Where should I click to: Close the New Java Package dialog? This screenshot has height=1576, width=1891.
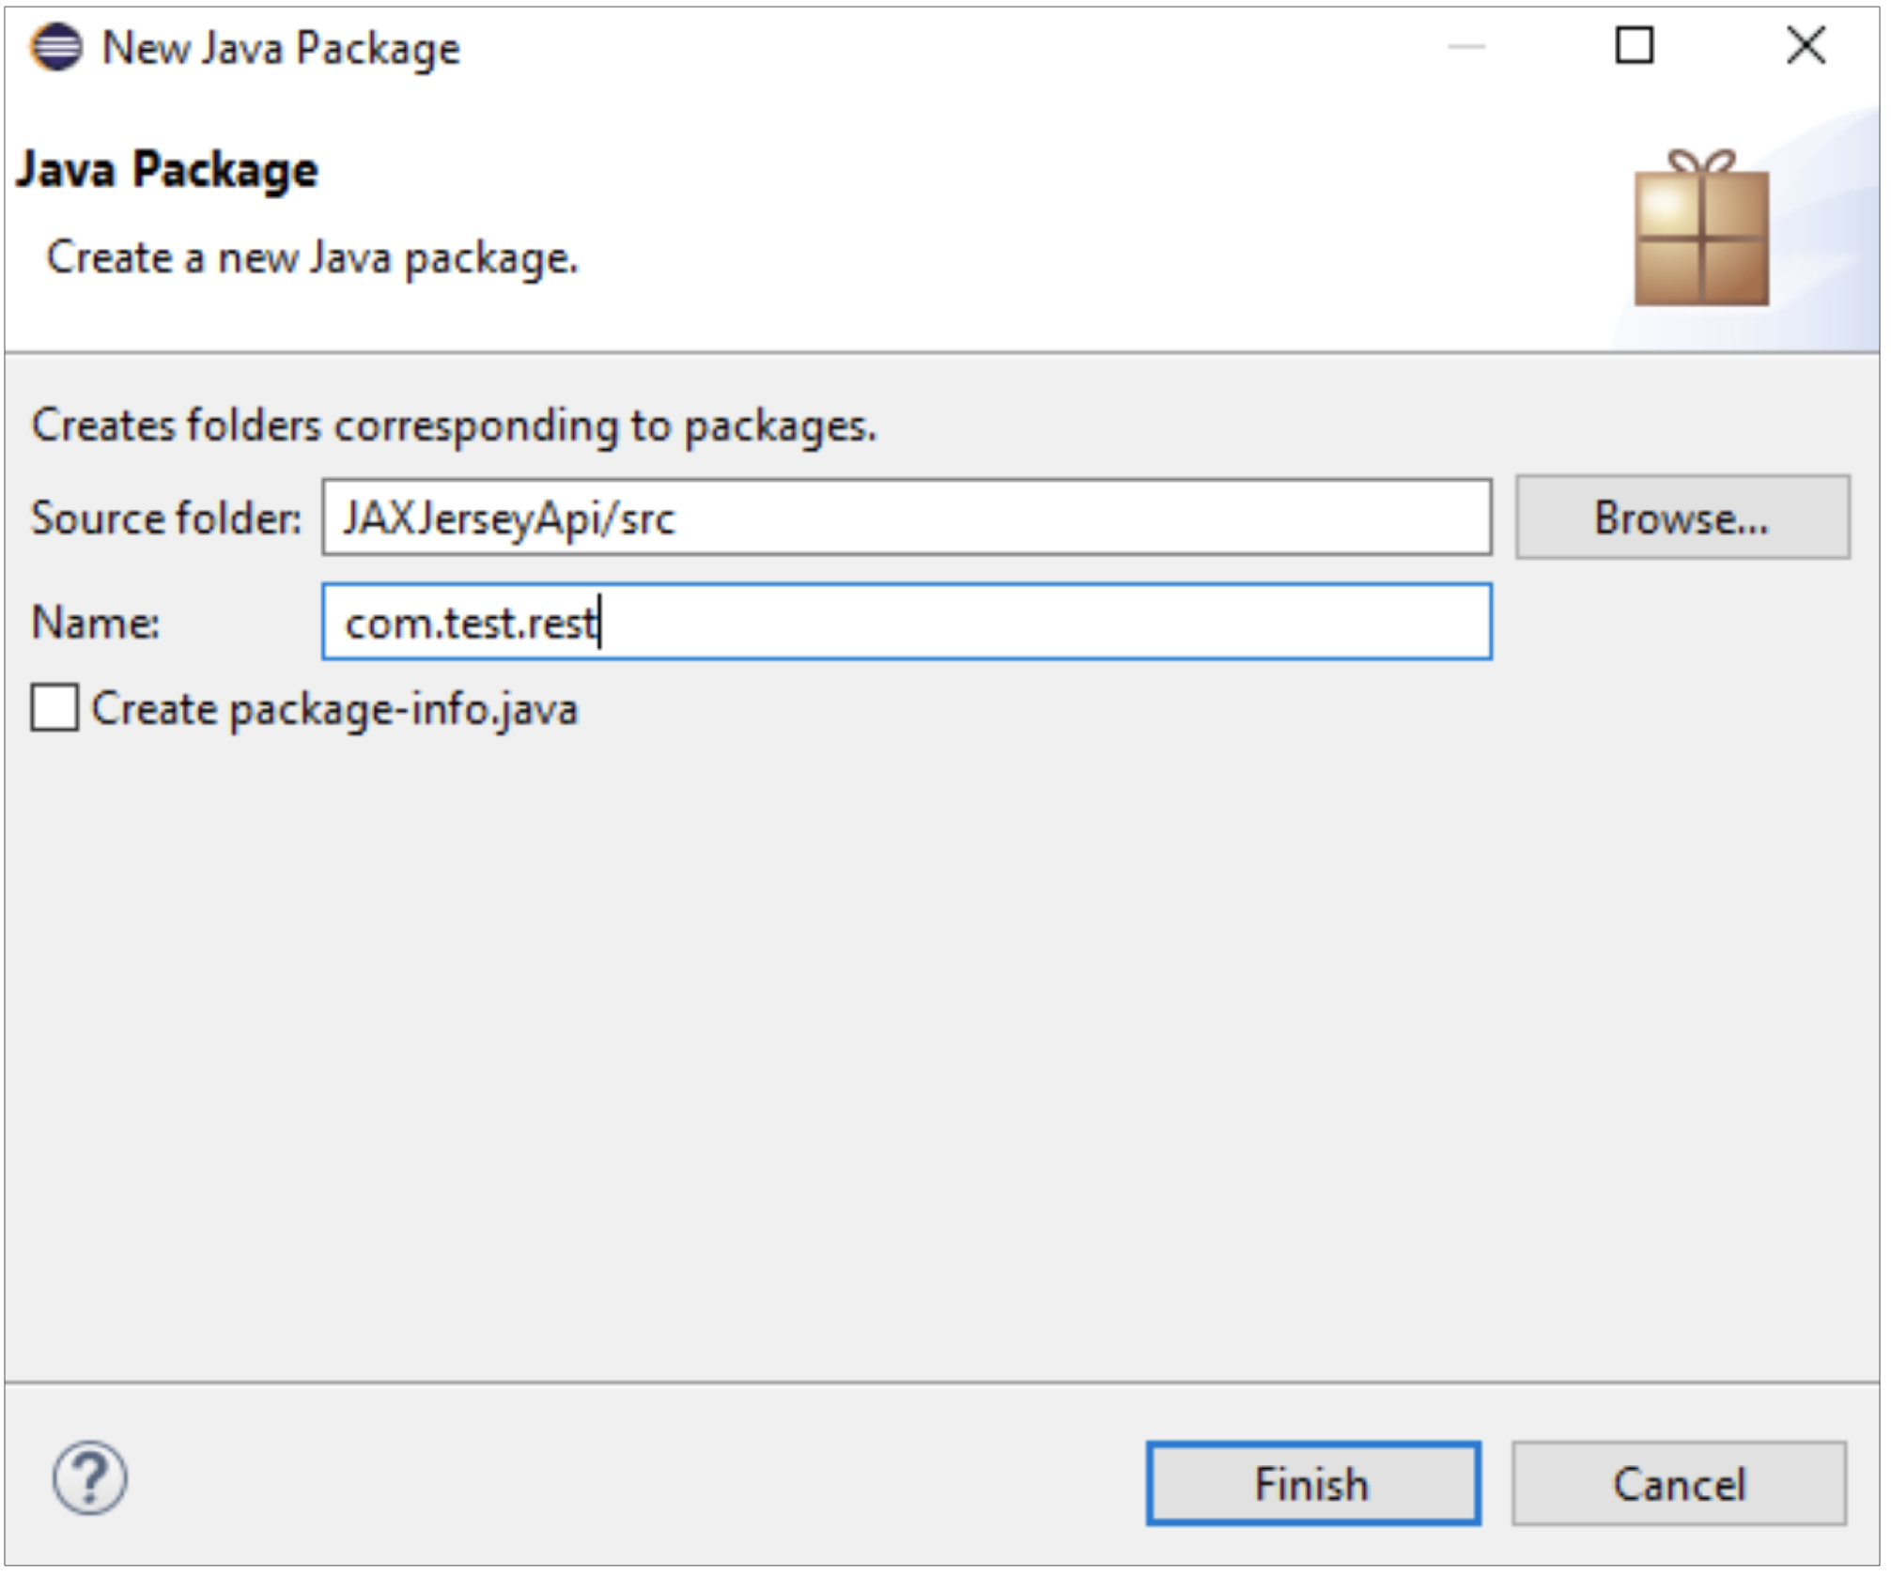click(1806, 46)
